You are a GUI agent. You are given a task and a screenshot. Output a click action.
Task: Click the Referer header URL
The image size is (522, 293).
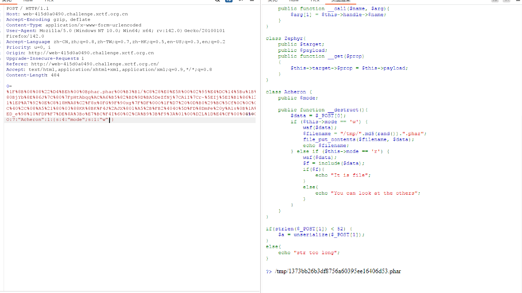coord(95,64)
